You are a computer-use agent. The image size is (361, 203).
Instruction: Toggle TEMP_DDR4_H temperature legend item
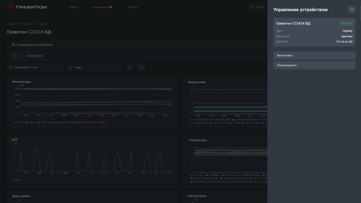(x=216, y=182)
